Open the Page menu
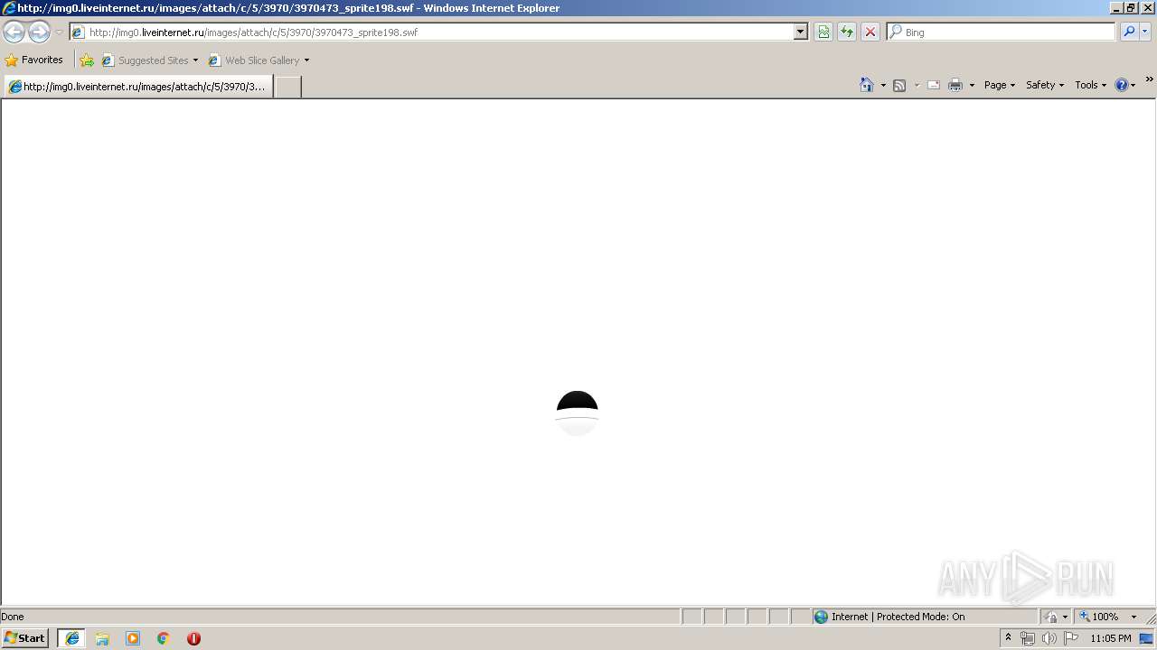This screenshot has width=1157, height=650. 1000,85
